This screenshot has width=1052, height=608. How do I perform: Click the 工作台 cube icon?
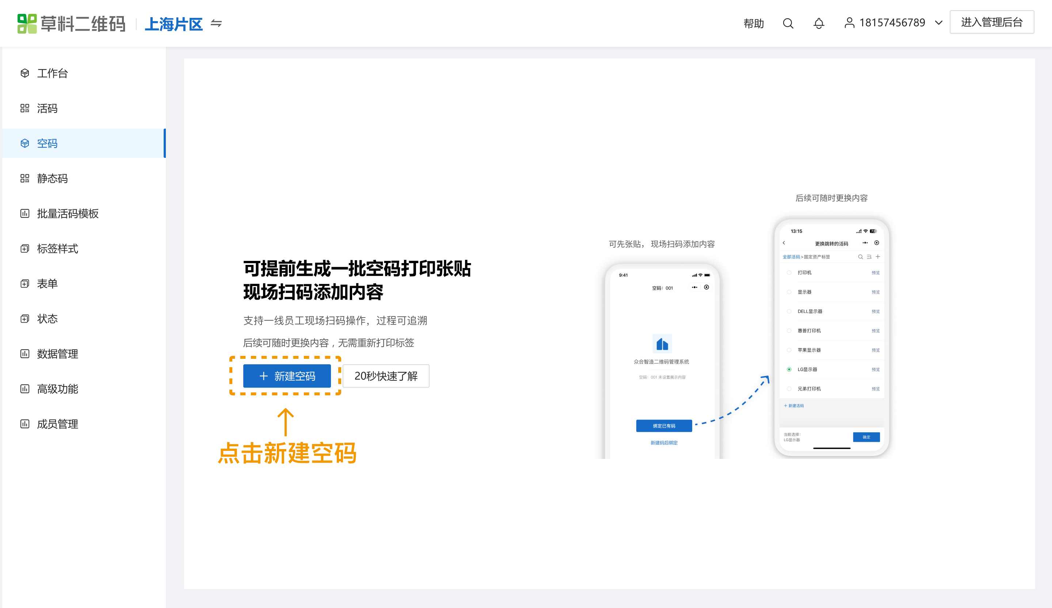pos(24,73)
